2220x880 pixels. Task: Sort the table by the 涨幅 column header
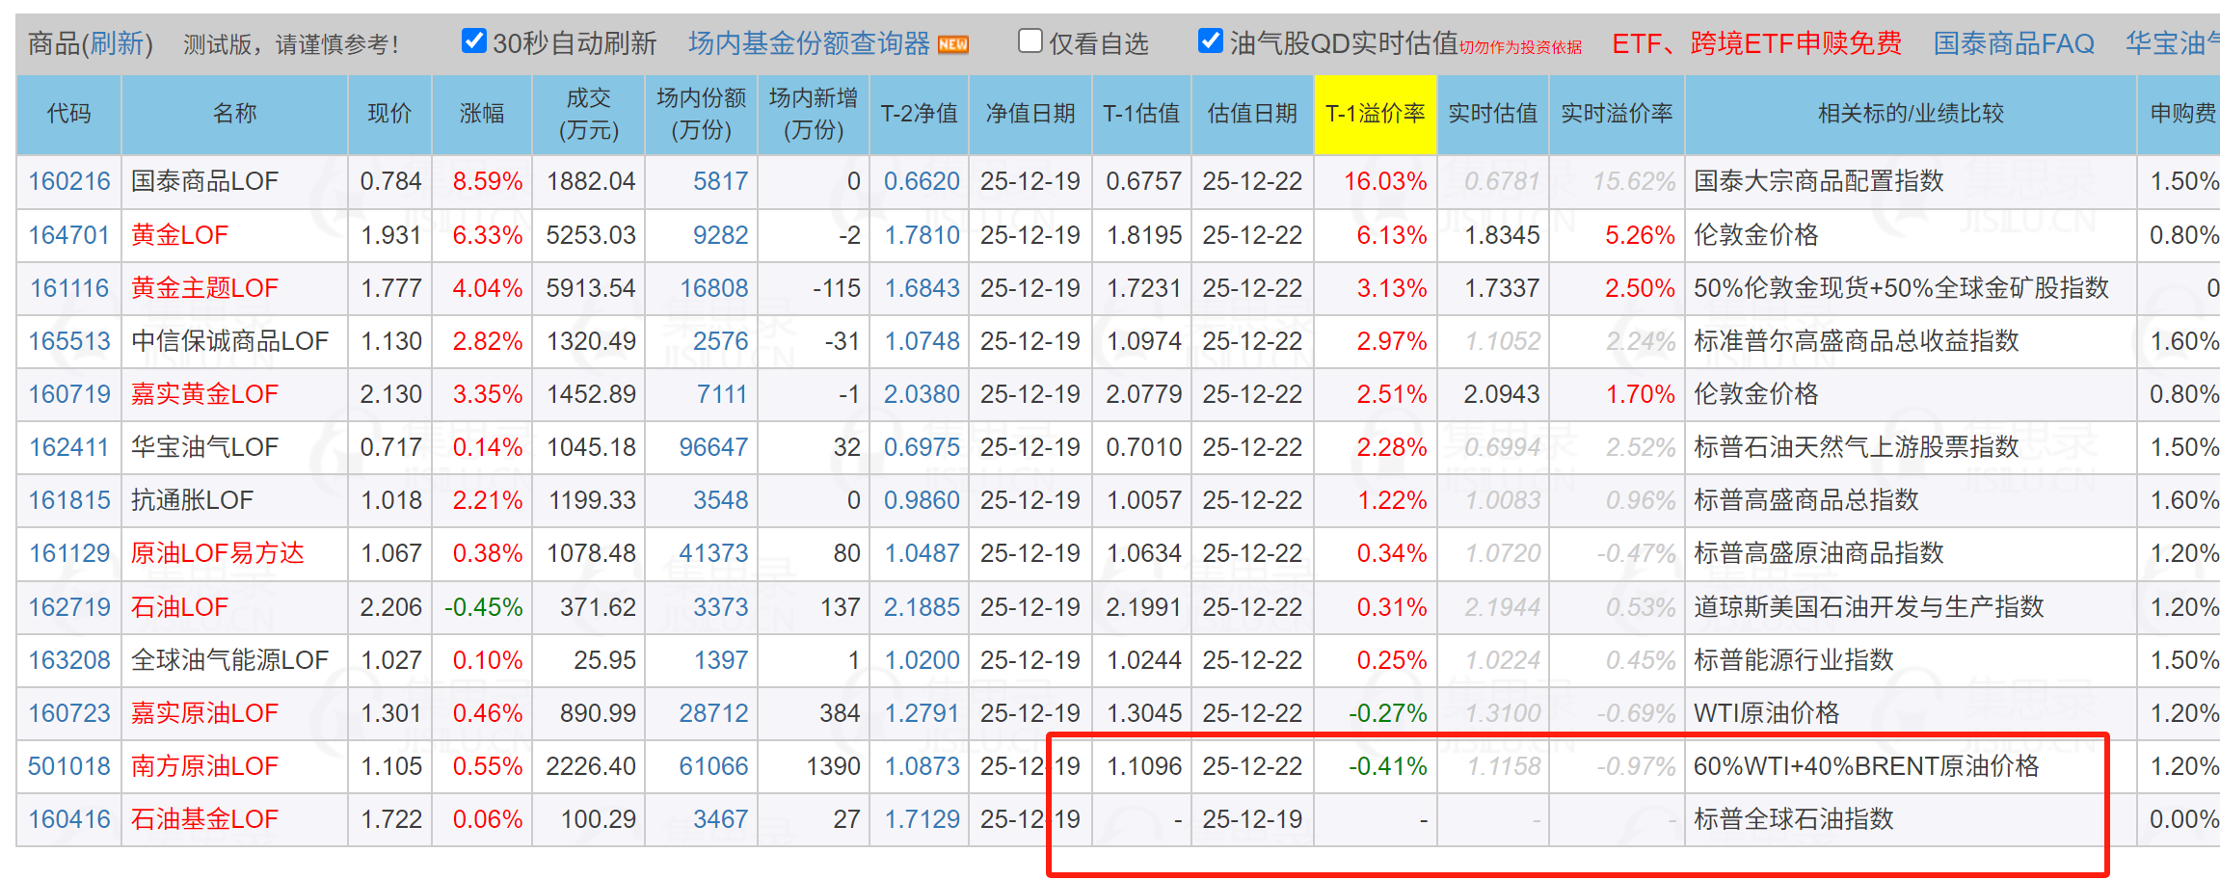481,114
